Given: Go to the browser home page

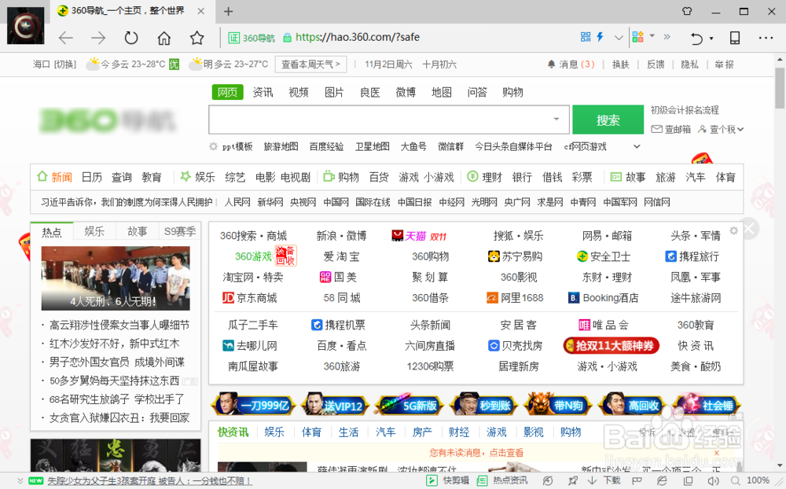Looking at the screenshot, I should coord(164,38).
